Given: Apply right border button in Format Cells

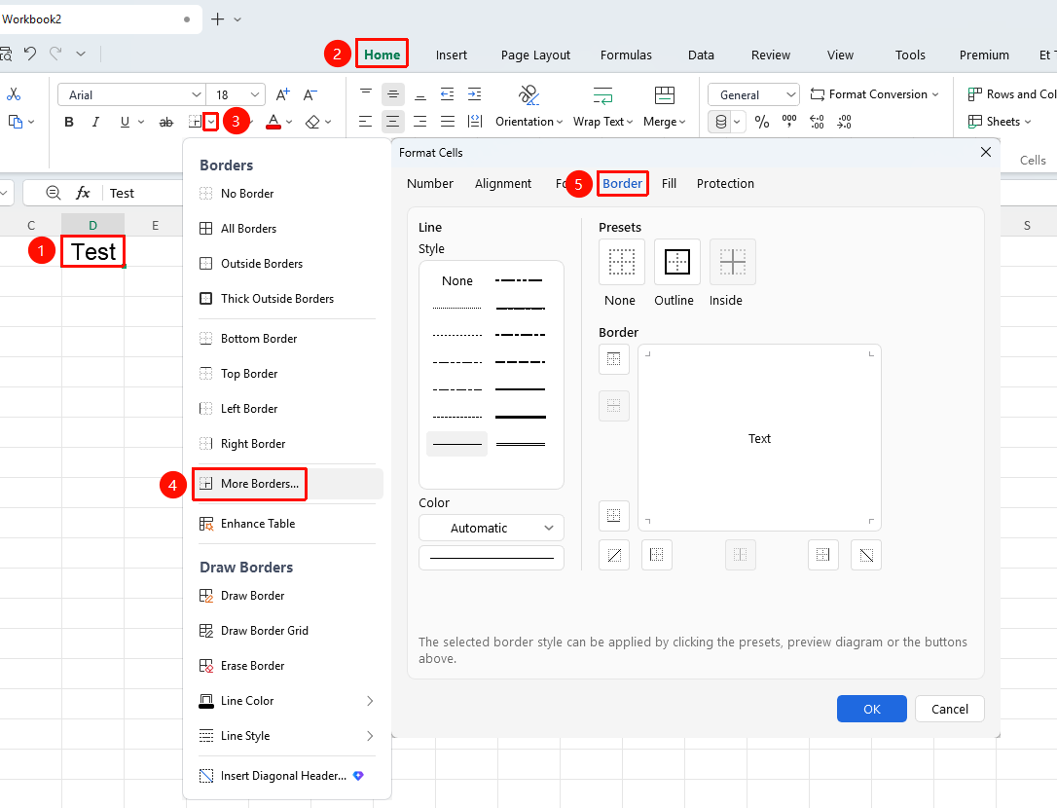Looking at the screenshot, I should 823,555.
